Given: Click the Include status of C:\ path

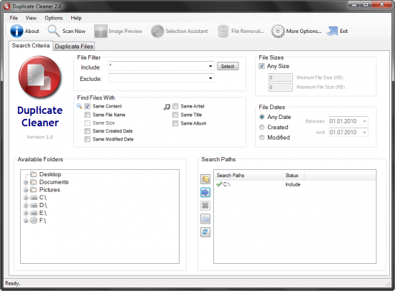Looking at the screenshot, I should (293, 184).
